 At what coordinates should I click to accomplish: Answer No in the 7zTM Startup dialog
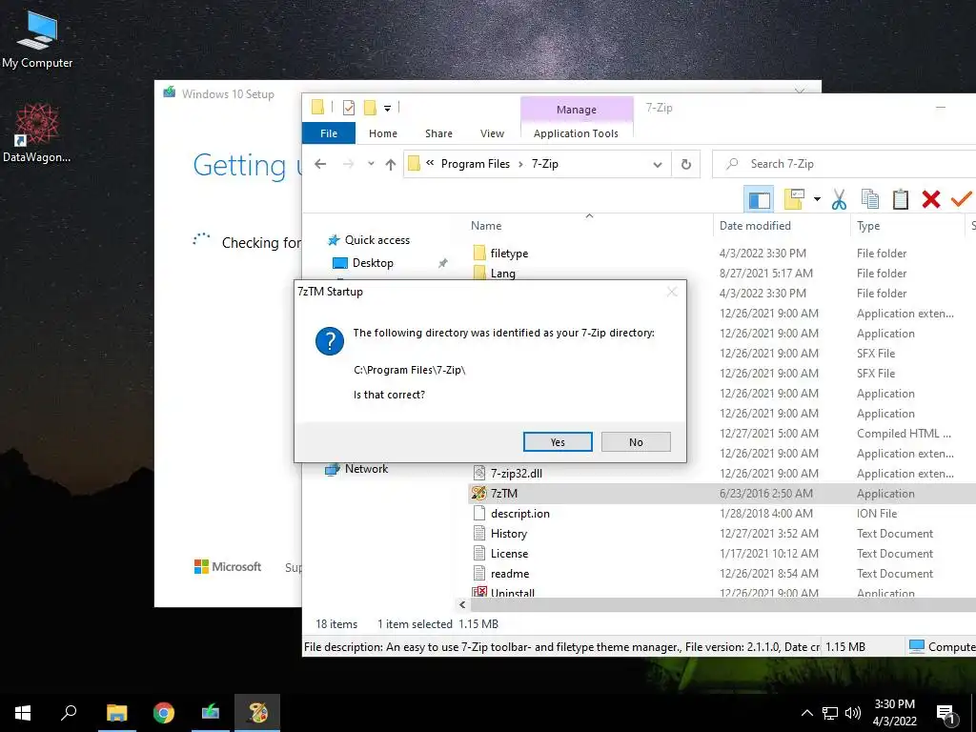click(x=636, y=442)
